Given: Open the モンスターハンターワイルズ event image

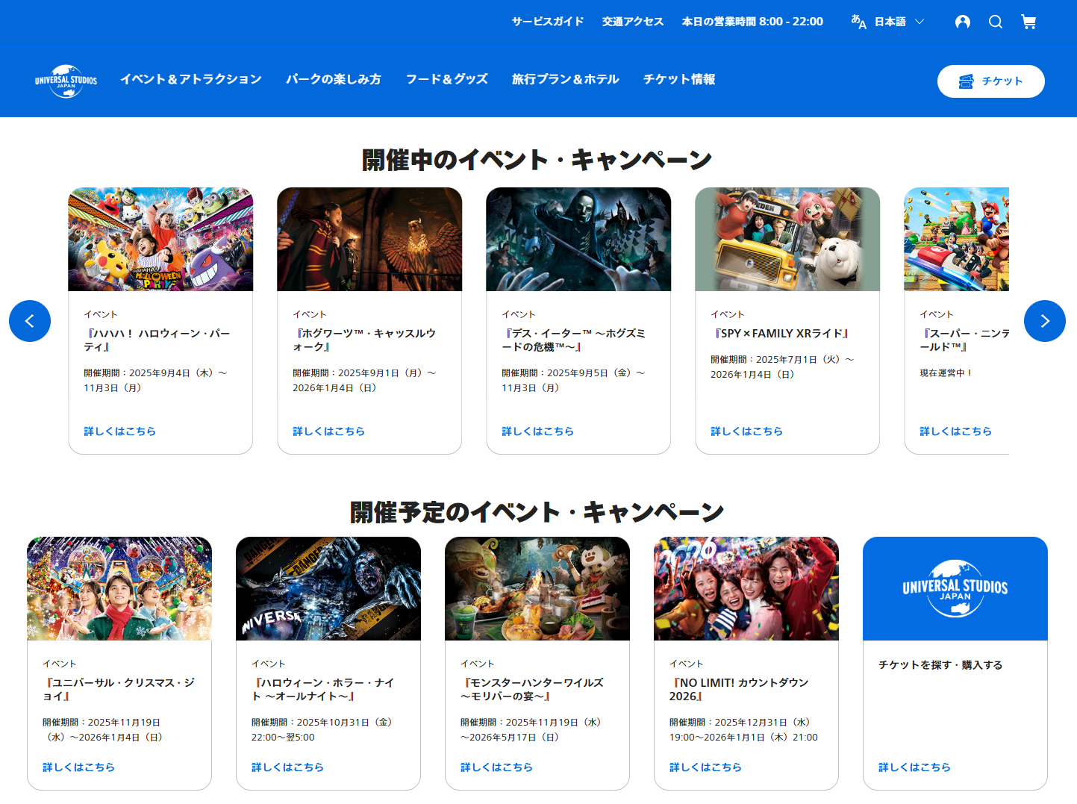Looking at the screenshot, I should [537, 588].
